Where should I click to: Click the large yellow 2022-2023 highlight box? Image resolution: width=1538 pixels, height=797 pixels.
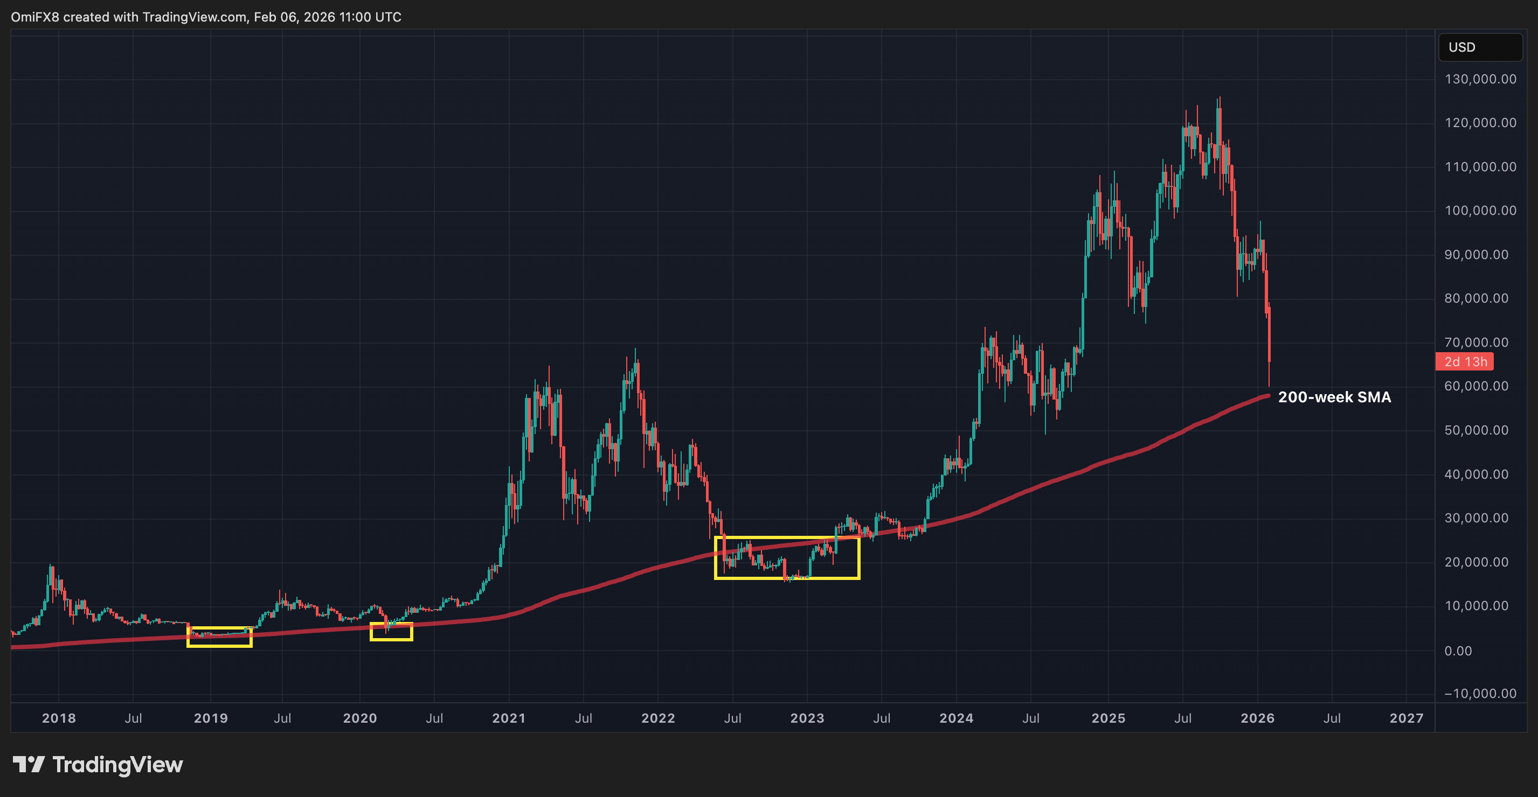tap(787, 558)
